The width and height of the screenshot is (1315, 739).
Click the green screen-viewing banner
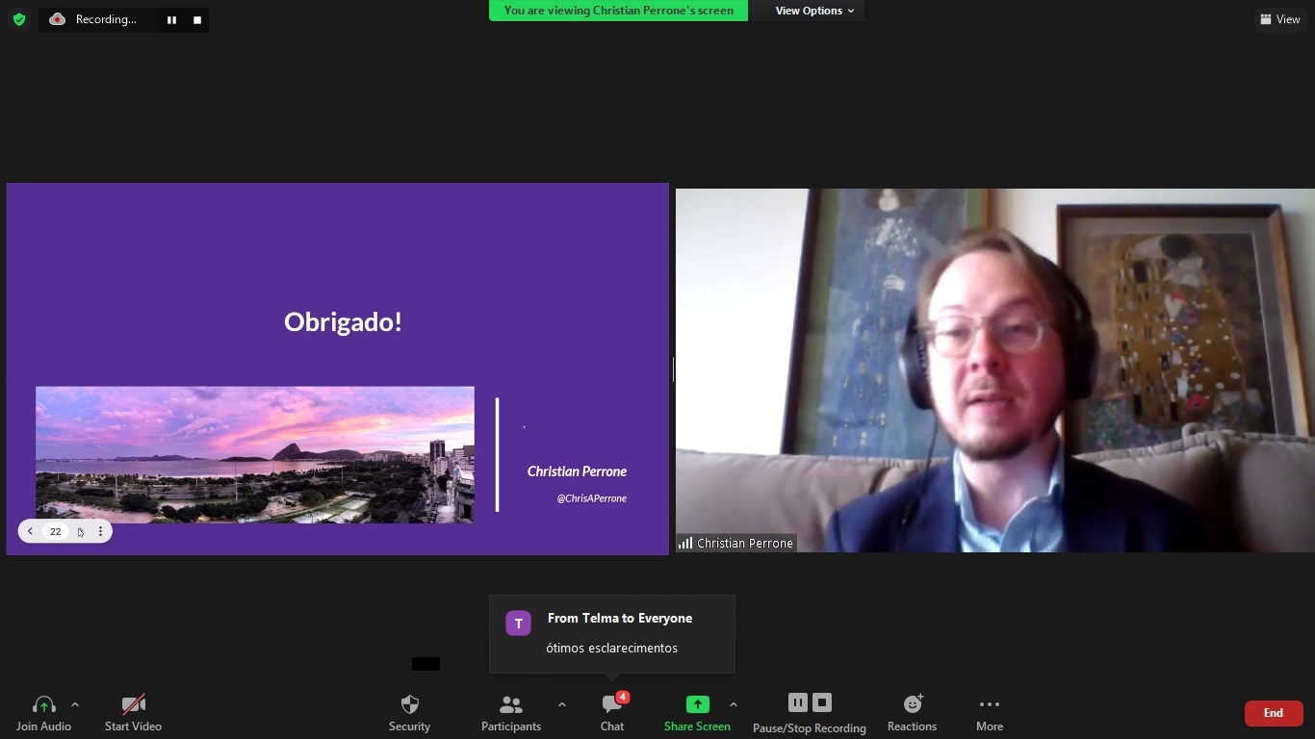coord(618,11)
